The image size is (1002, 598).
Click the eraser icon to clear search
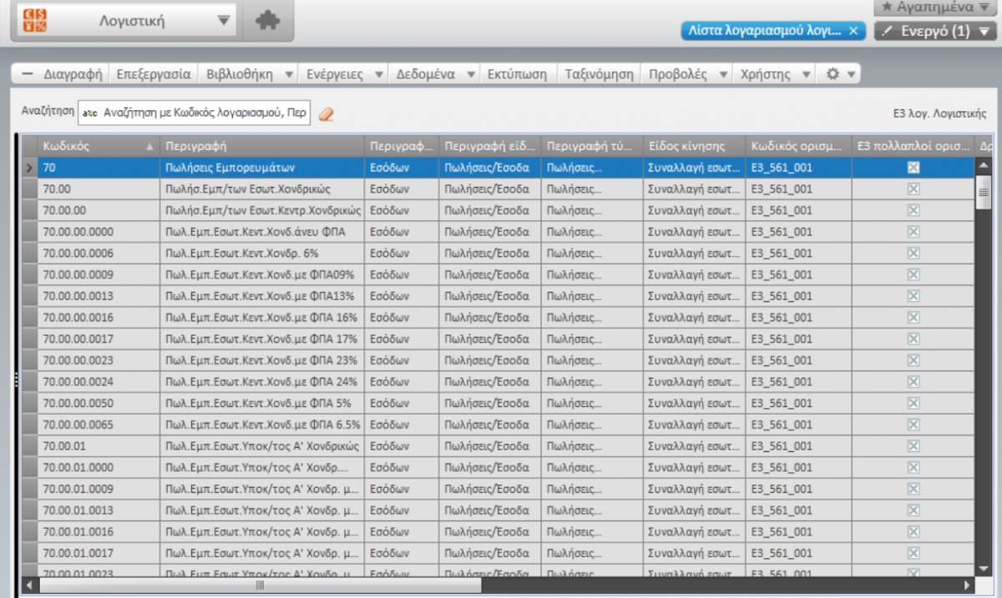(x=326, y=114)
